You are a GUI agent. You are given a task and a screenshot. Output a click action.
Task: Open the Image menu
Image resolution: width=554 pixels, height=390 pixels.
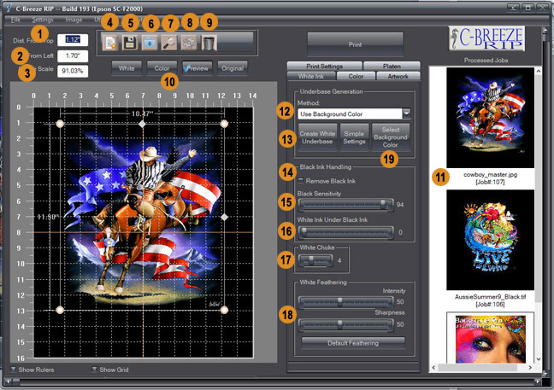pyautogui.click(x=74, y=20)
